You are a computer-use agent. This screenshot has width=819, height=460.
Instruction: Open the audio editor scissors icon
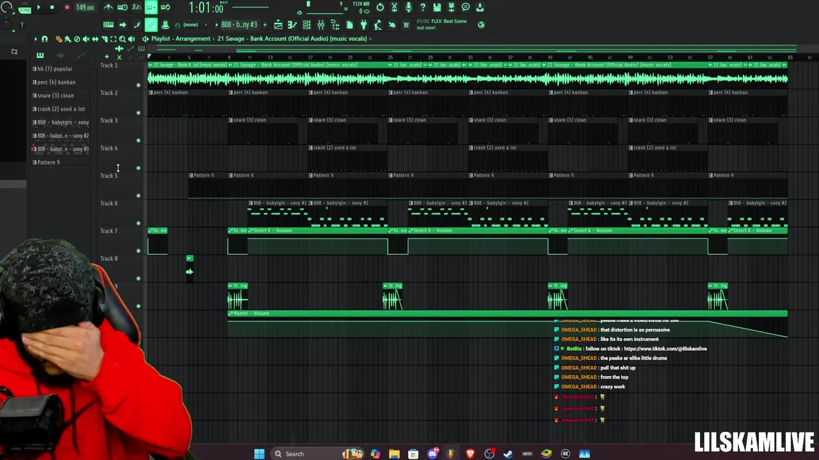[x=394, y=8]
